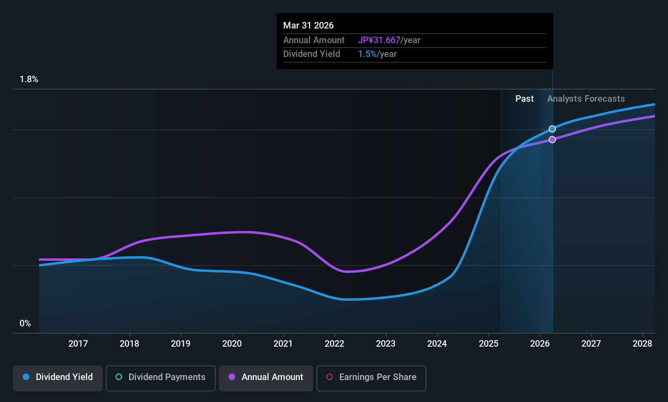Click the 2023 x-axis label

tap(386, 344)
